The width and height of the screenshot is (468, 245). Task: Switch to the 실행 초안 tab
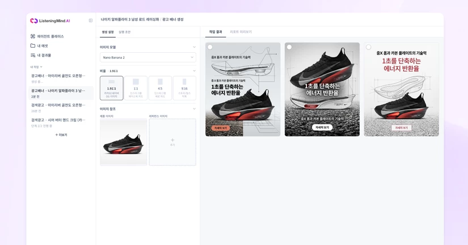click(x=124, y=32)
